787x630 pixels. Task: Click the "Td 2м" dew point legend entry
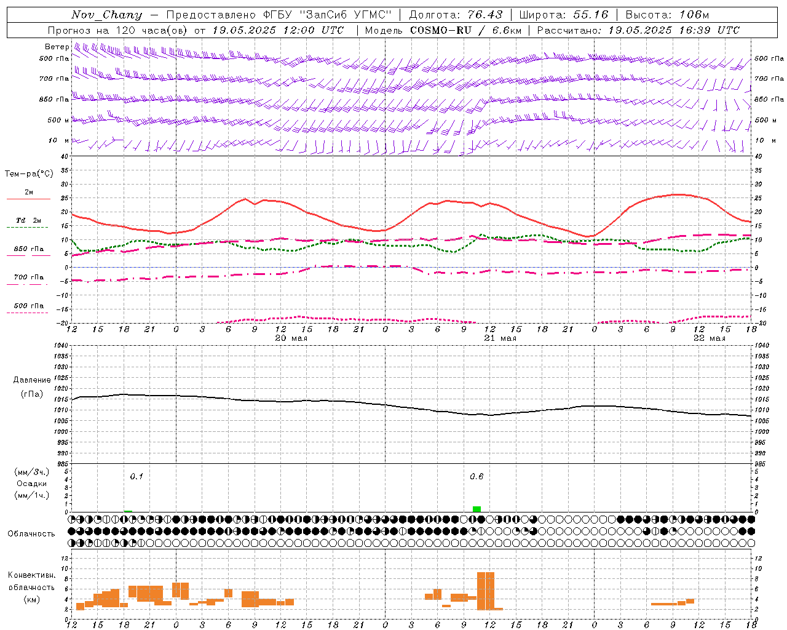point(28,220)
